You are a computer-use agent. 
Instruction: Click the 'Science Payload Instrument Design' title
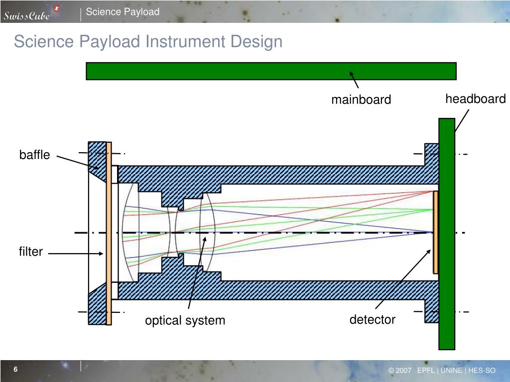coord(148,42)
